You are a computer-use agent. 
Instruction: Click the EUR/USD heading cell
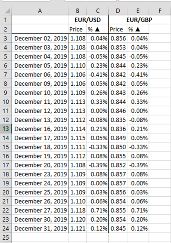point(88,20)
